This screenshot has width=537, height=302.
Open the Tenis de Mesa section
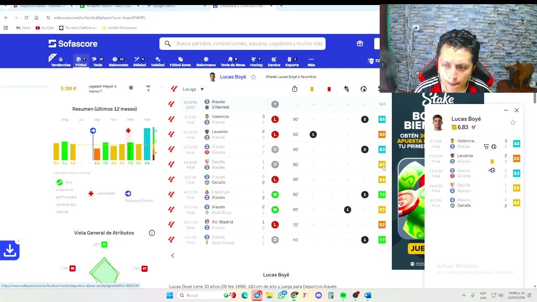coord(233,61)
